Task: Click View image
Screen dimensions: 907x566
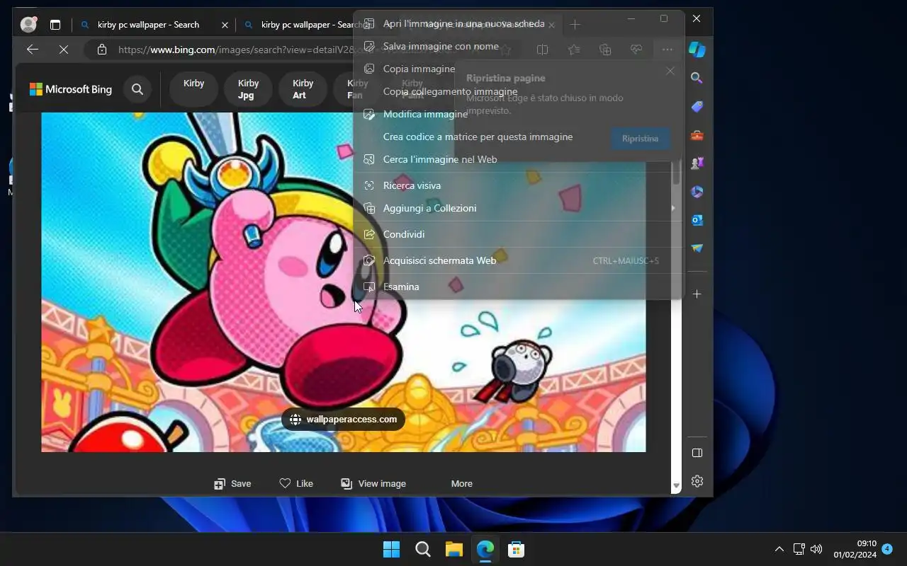Action: (x=373, y=484)
